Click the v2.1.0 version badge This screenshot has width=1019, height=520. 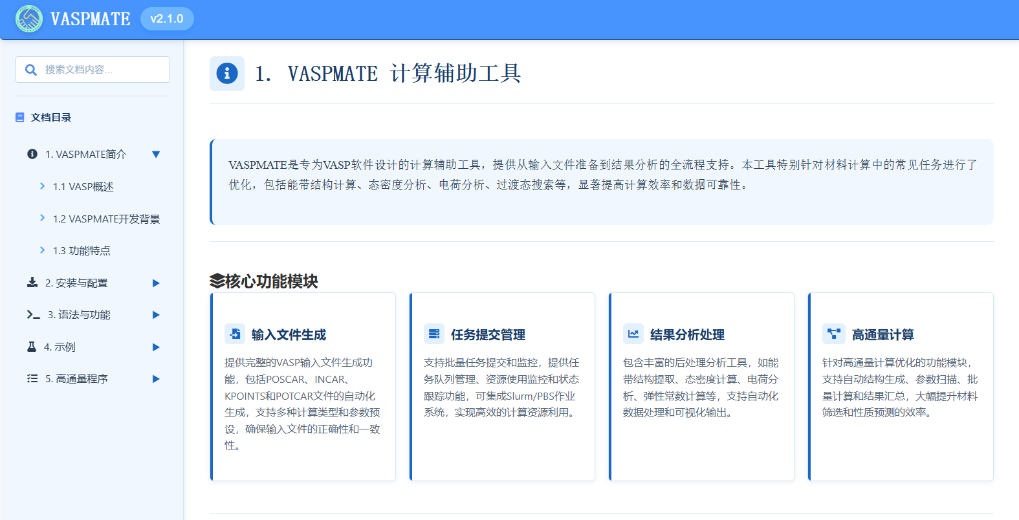coord(167,19)
